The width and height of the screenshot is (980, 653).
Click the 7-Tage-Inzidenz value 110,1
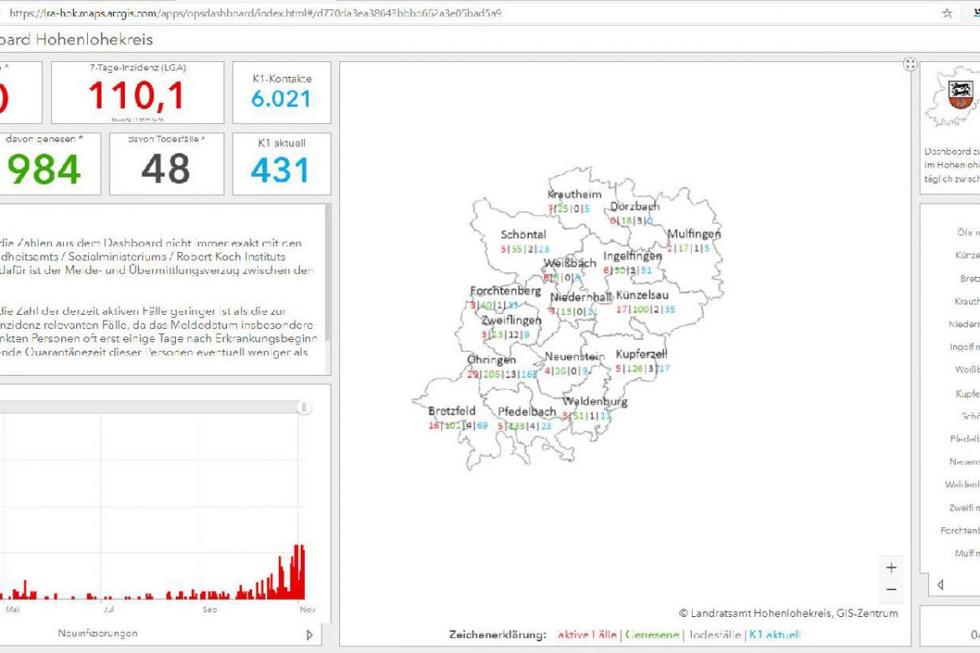point(137,96)
